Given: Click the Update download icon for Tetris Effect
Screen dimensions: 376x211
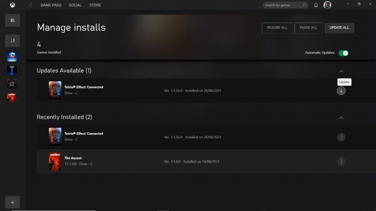Looking at the screenshot, I should [341, 91].
